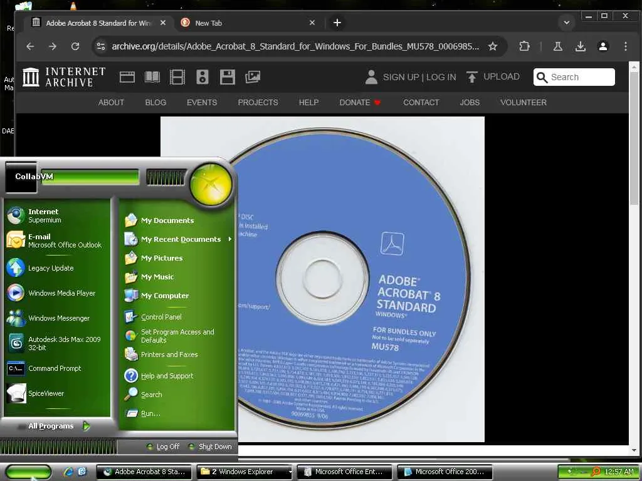
Task: Open Chrome Labs flask icon
Action: [557, 46]
